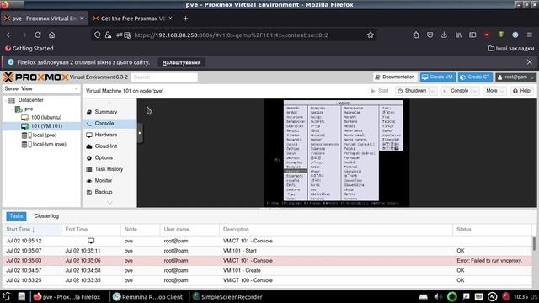Dismiss the popup-blocked notification bar
539x303 pixels.
(x=530, y=62)
